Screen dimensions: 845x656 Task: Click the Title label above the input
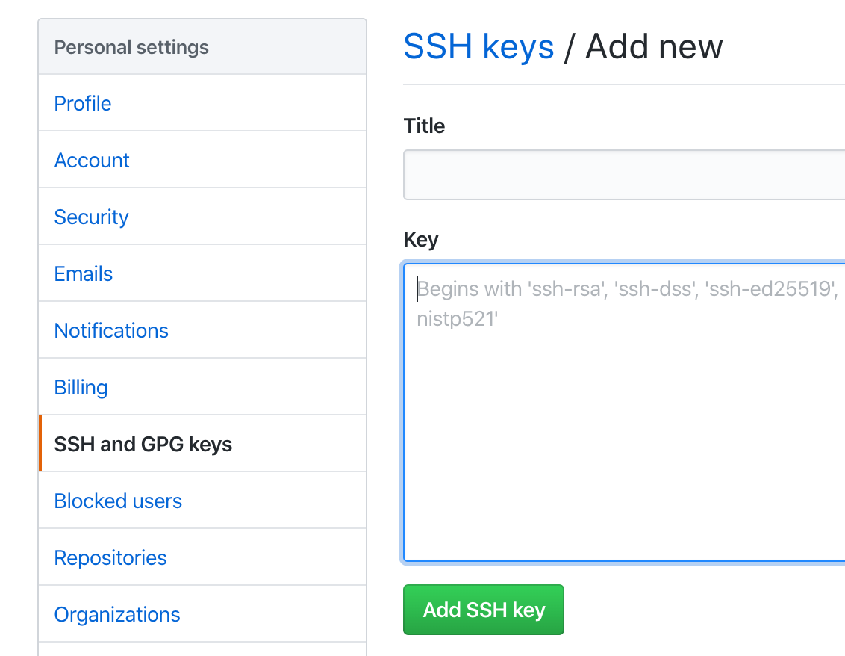tap(424, 126)
